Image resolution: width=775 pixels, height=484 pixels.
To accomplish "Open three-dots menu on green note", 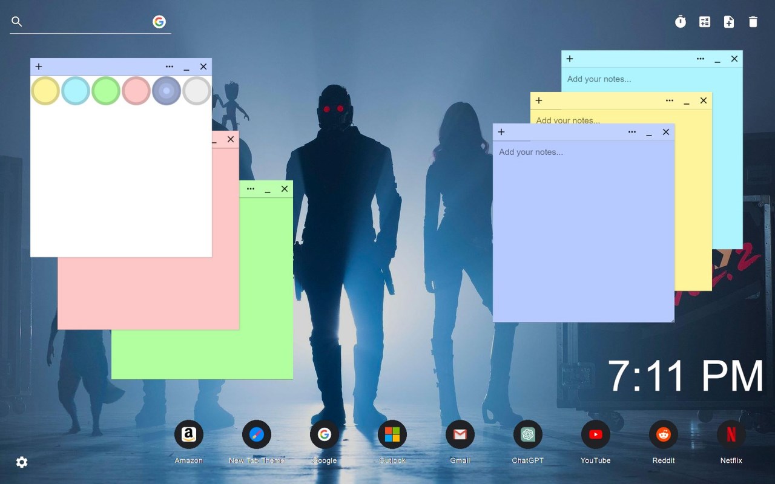I will pos(251,189).
